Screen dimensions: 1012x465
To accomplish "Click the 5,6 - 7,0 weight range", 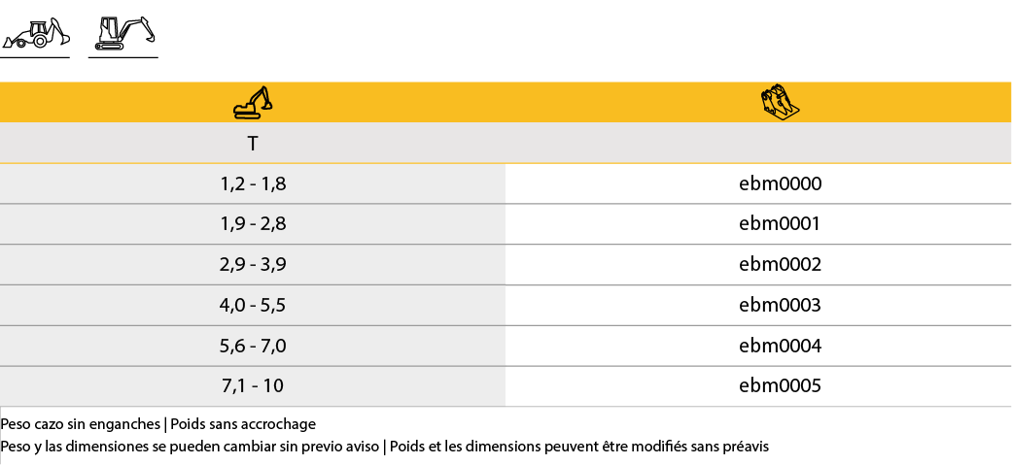I will 253,347.
